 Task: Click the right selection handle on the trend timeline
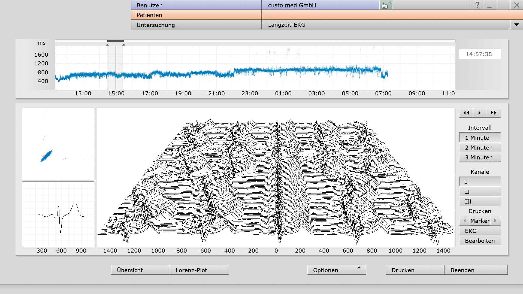click(124, 45)
